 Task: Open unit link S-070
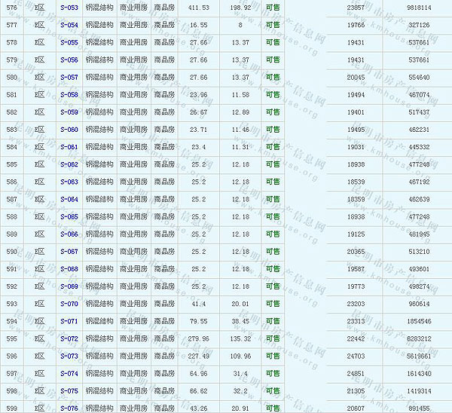tap(69, 304)
